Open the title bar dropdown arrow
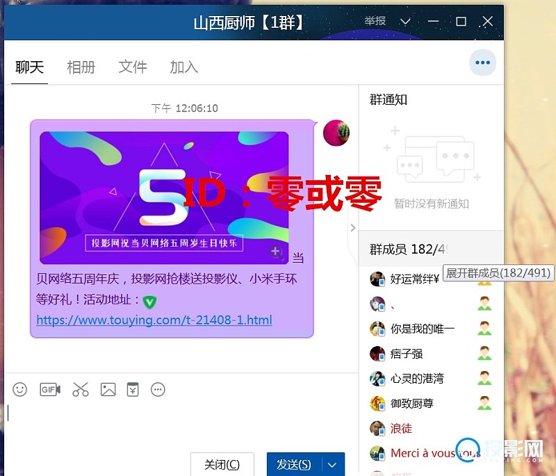This screenshot has height=476, width=556. [x=405, y=22]
